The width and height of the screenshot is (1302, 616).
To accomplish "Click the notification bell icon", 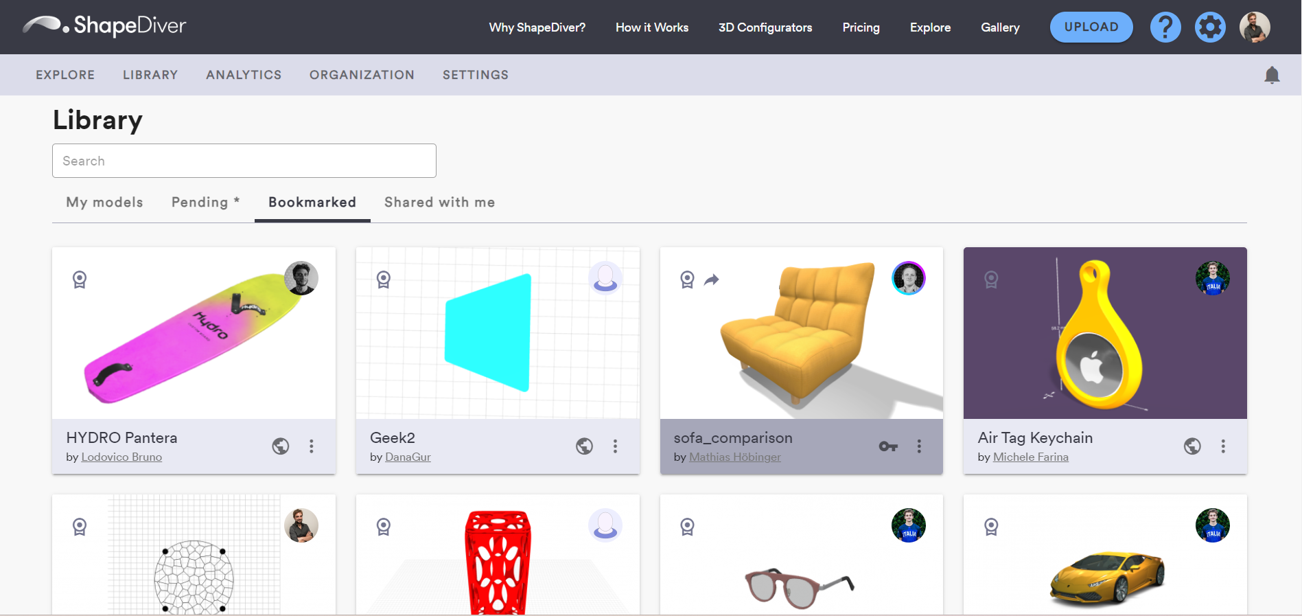I will [1271, 75].
